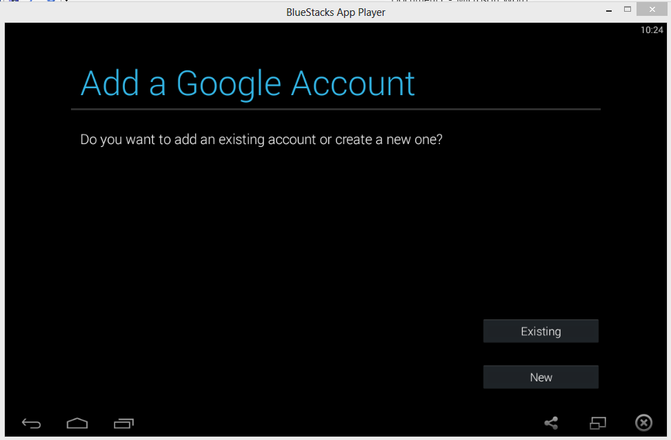The width and height of the screenshot is (671, 440).
Task: Choose the New account button
Action: (x=541, y=377)
